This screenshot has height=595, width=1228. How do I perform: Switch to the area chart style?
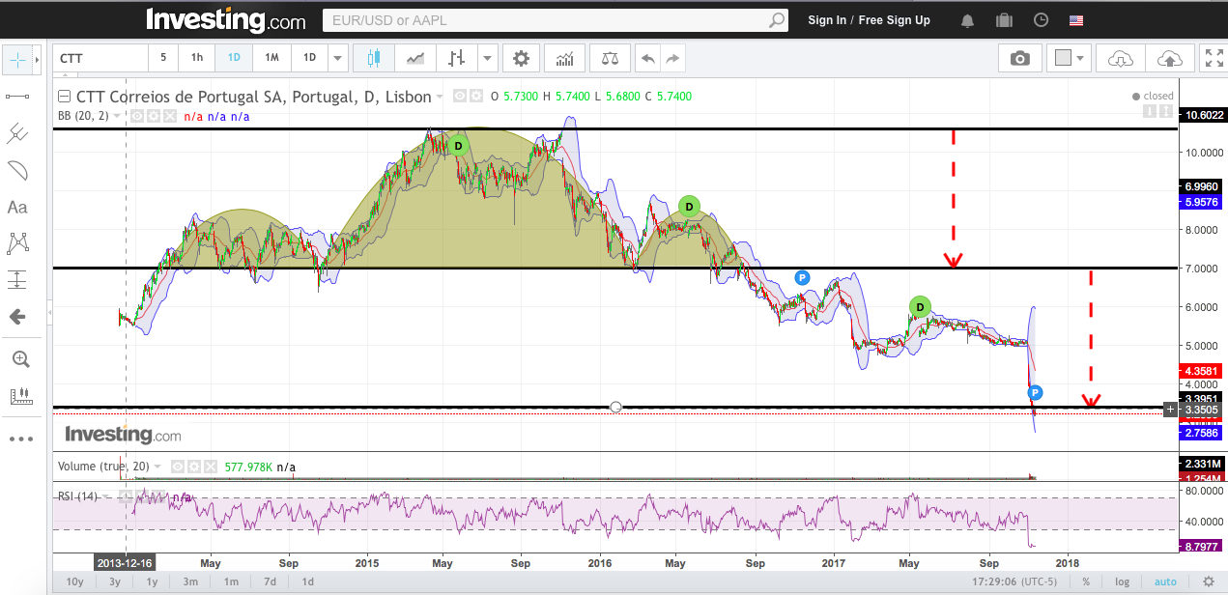click(415, 58)
